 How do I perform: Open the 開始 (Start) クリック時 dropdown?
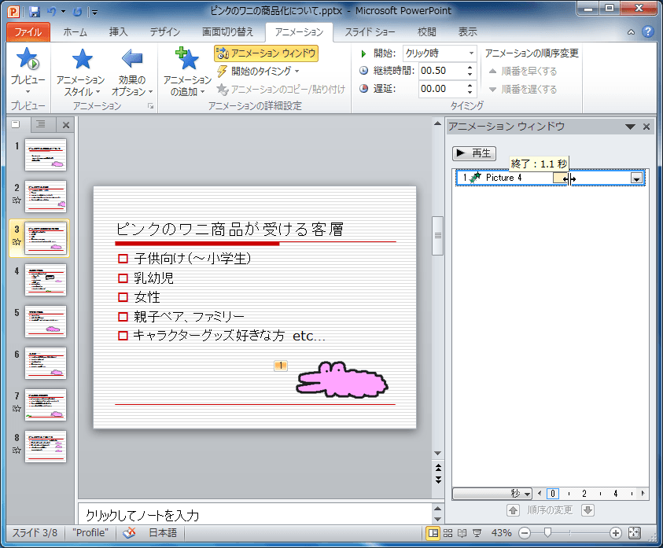coord(440,53)
